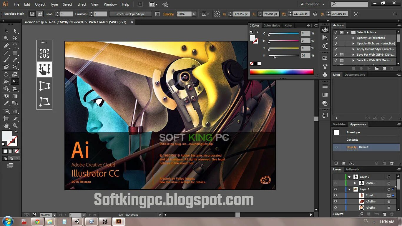Pick the Paintbrush tool
Screen dimensions: 402x226
[x=6, y=60]
